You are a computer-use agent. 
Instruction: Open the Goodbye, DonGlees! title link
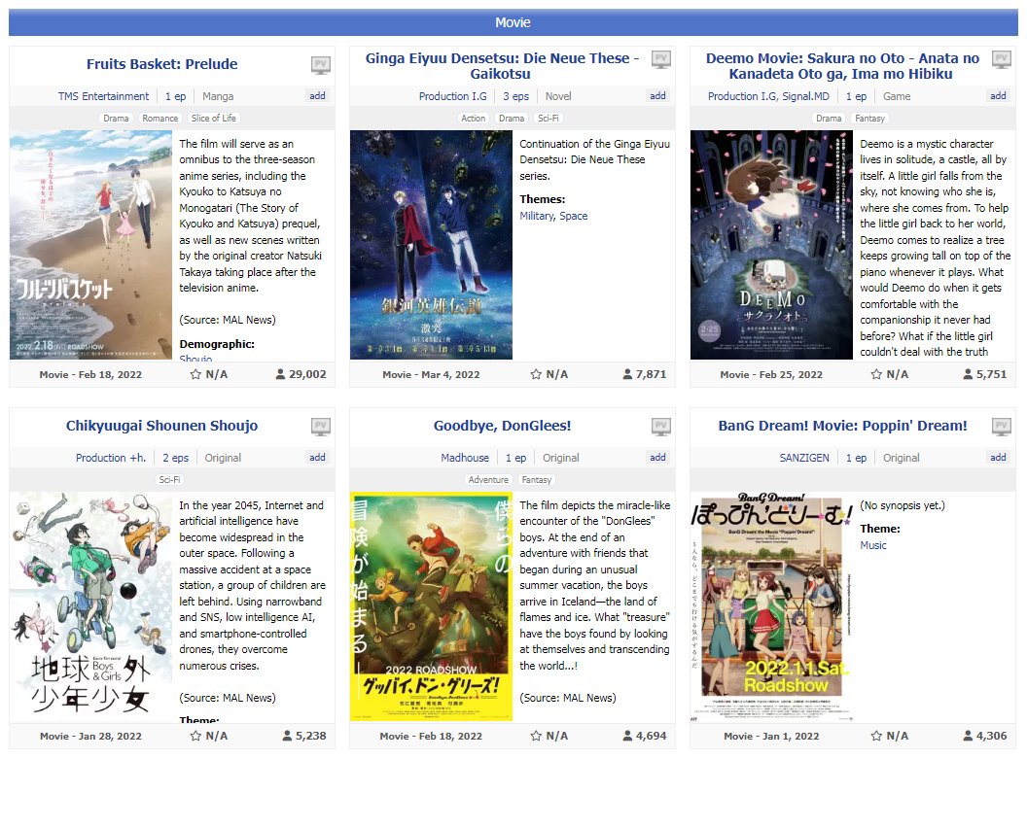coord(502,426)
